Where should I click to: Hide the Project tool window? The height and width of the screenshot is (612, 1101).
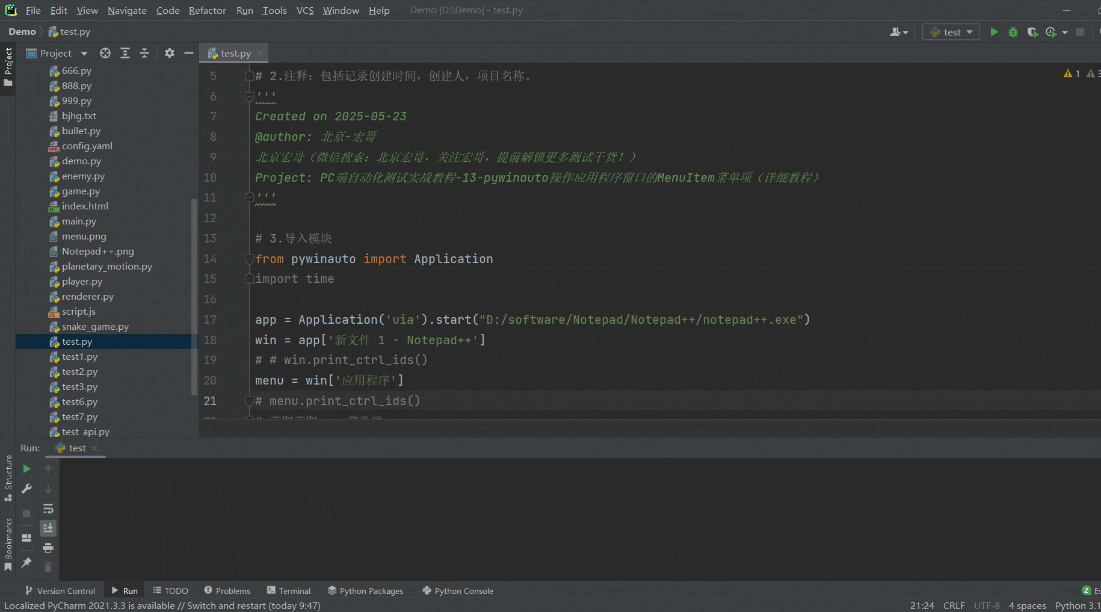pos(189,53)
